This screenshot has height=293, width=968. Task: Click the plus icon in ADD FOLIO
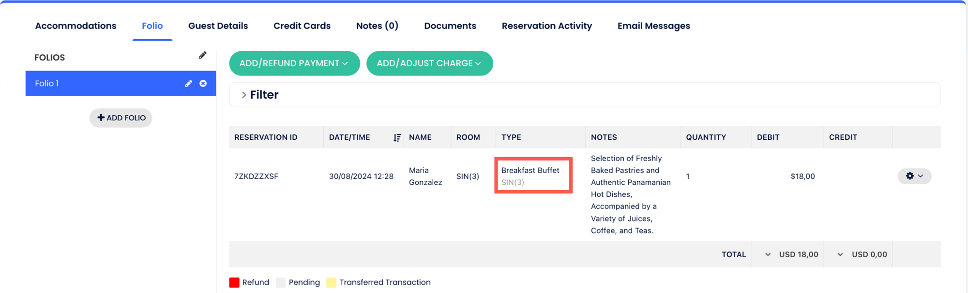(x=101, y=117)
